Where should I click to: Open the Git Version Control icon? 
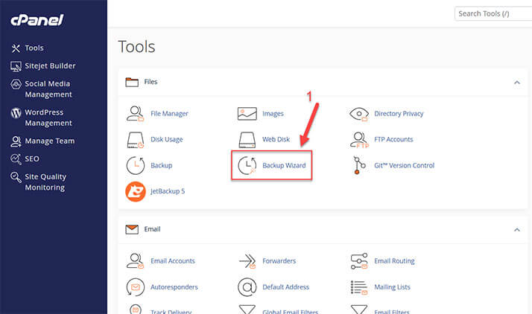point(360,165)
